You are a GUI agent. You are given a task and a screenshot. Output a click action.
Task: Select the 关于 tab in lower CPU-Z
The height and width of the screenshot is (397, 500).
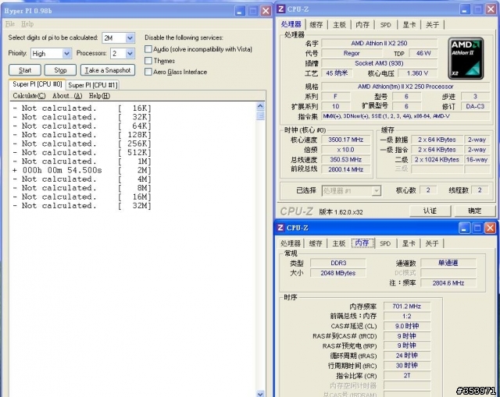432,243
